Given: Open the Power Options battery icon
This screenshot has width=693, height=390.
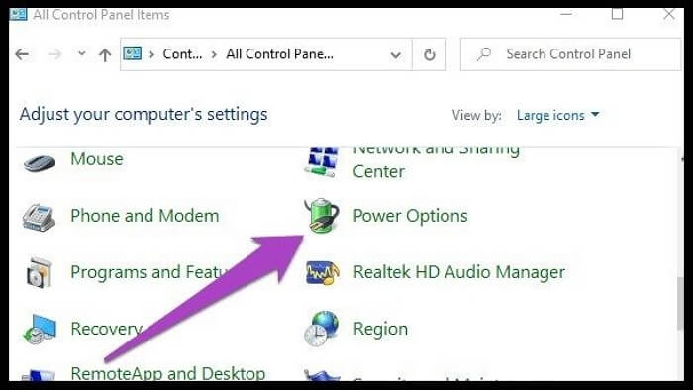Looking at the screenshot, I should click(x=322, y=216).
